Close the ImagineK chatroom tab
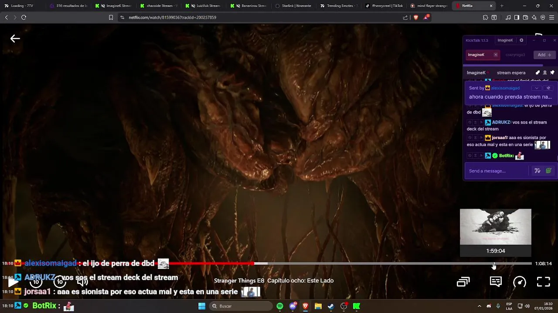 point(496,55)
